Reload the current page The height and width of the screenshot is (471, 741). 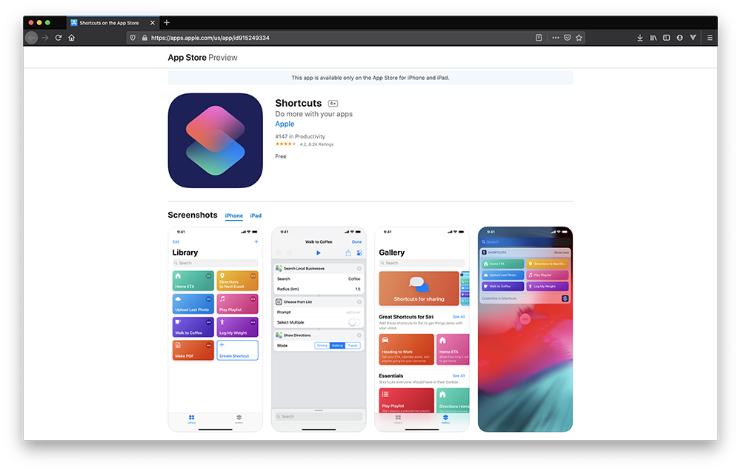[58, 38]
